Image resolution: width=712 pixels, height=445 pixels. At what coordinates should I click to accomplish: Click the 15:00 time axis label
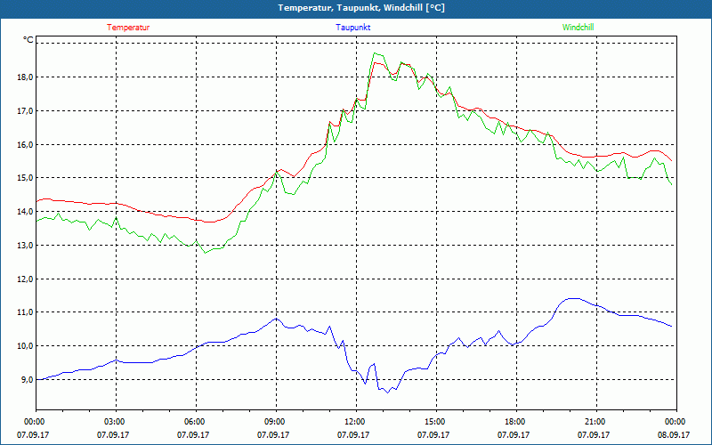435,422
